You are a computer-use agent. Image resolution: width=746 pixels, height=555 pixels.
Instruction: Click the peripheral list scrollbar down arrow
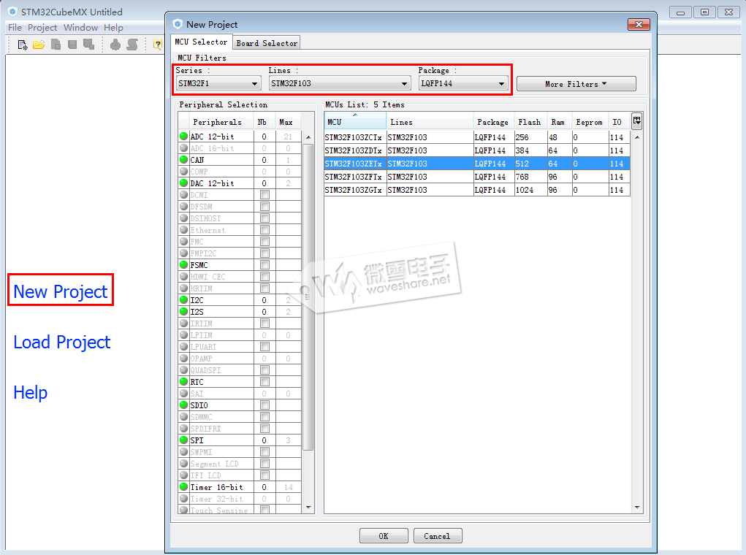[308, 508]
